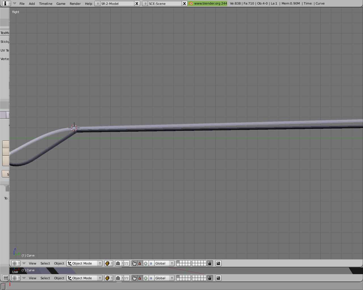Click the SR:2-Model screen name field
Viewport: 363px width, 290px height.
point(117,3)
